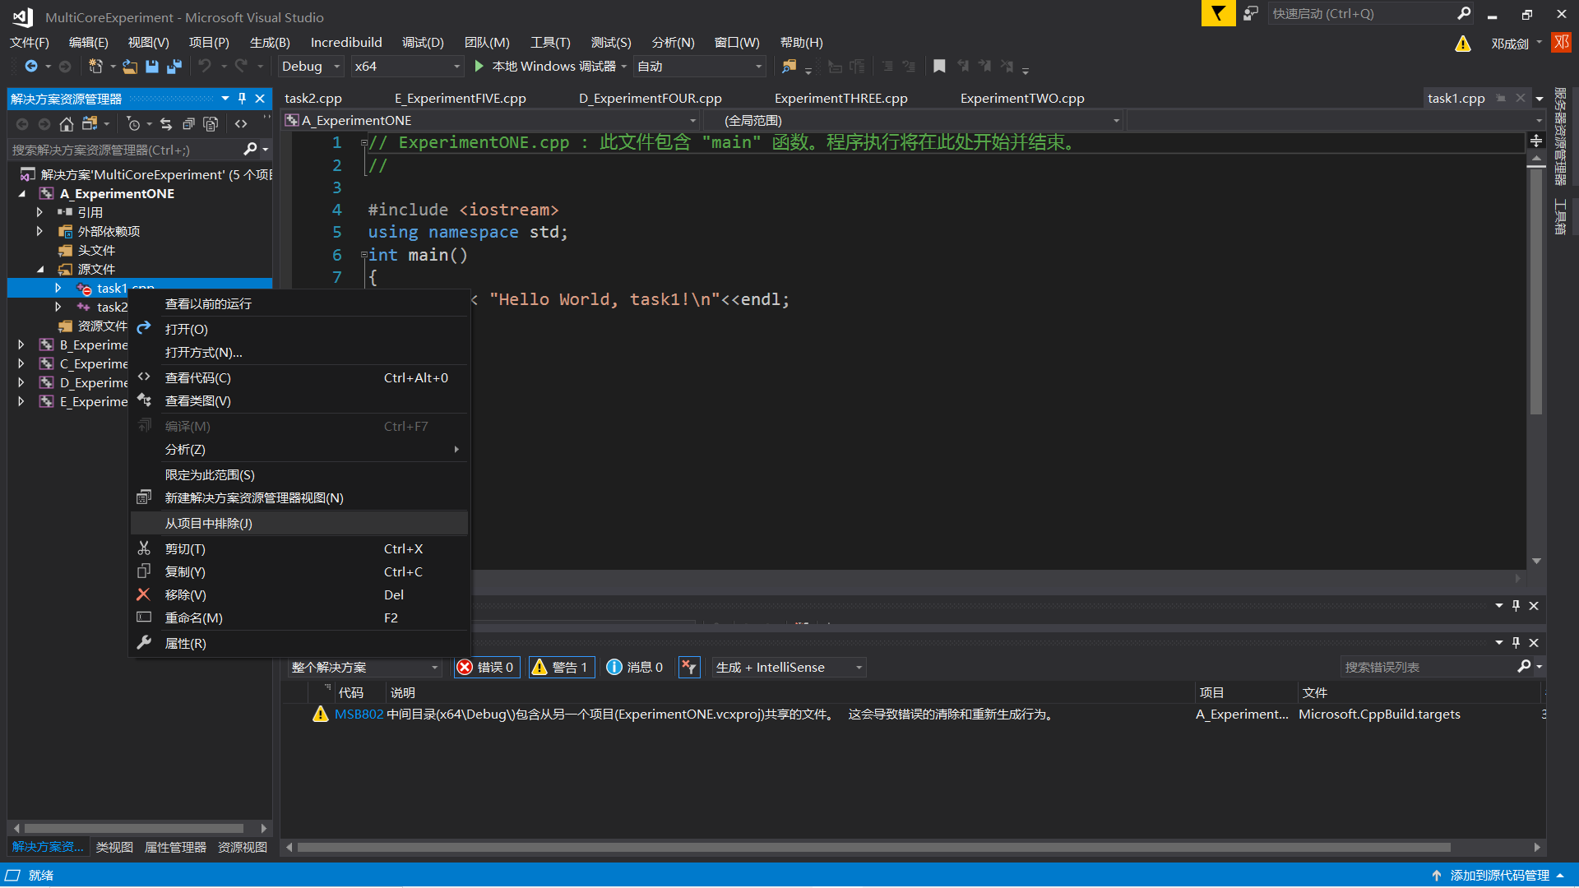Click the Show All Files icon
The image size is (1579, 888).
click(x=211, y=124)
